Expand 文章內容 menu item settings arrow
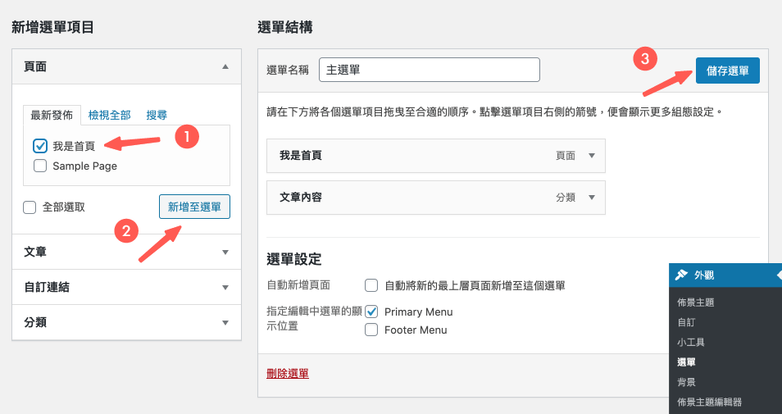 (592, 198)
